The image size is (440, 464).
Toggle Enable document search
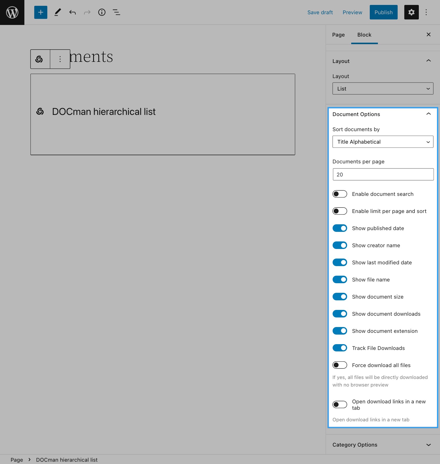pos(340,194)
